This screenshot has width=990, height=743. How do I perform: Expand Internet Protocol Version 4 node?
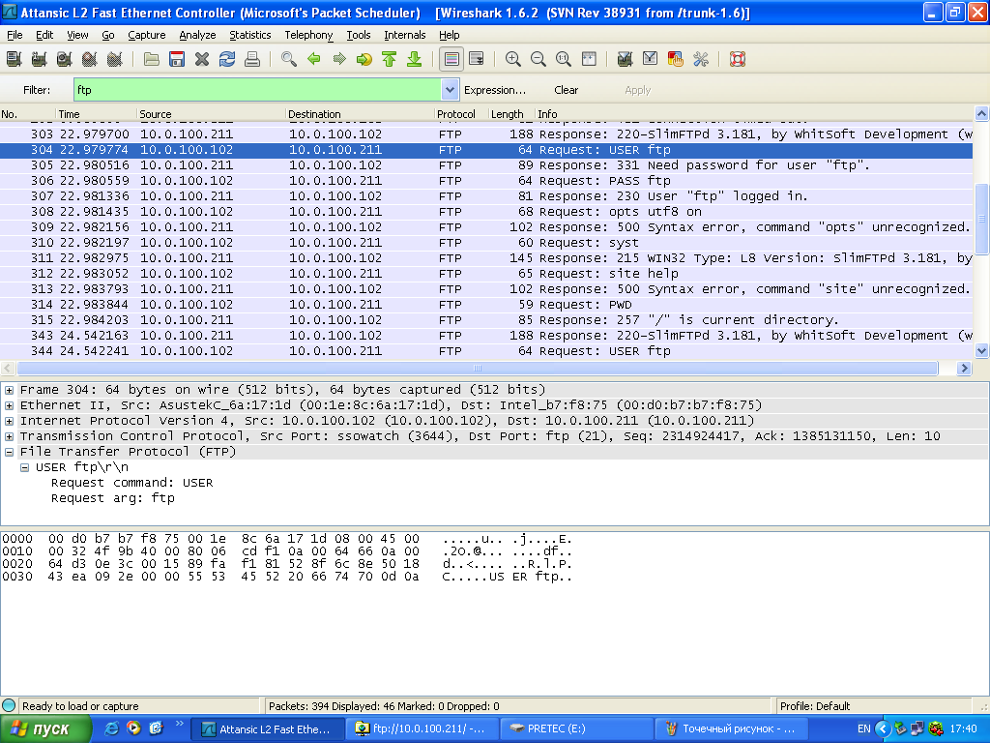click(9, 421)
